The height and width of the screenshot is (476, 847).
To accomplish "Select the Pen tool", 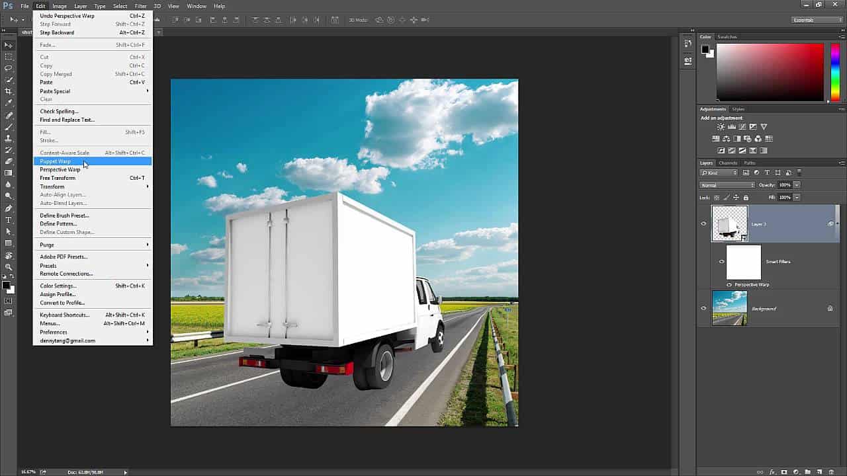I will tap(9, 208).
